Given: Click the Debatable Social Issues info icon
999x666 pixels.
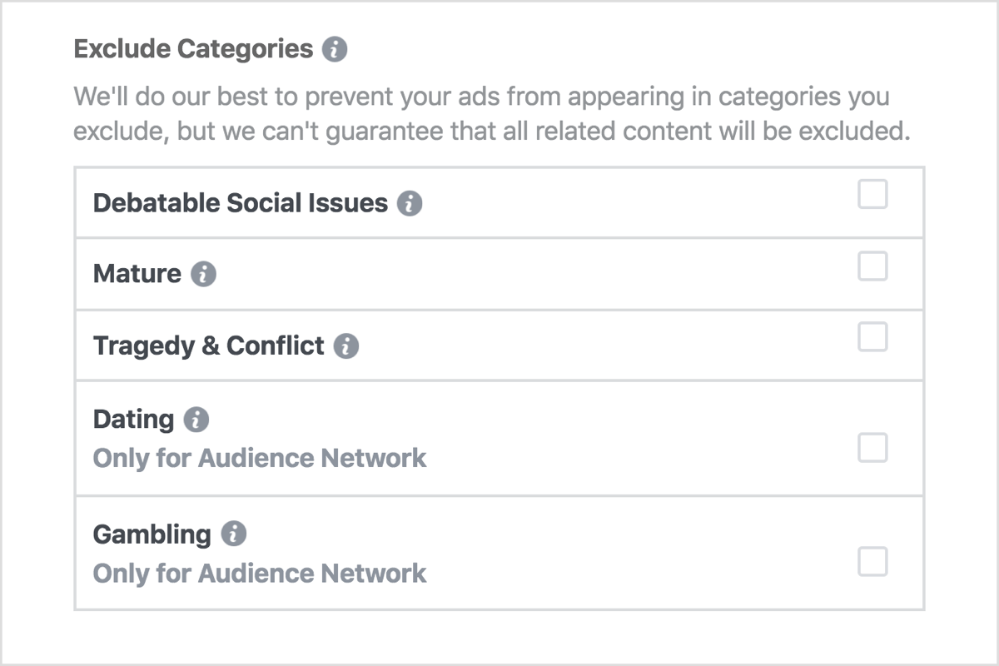Looking at the screenshot, I should click(409, 202).
